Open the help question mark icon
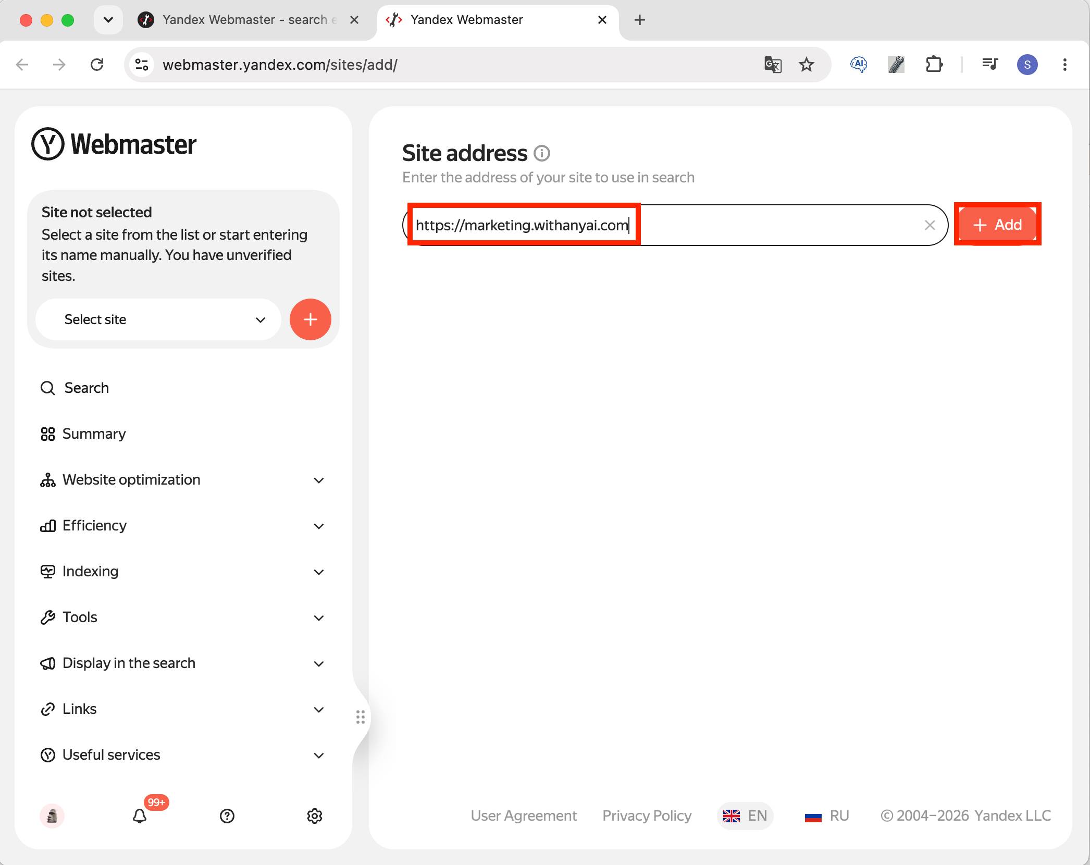 pos(227,815)
